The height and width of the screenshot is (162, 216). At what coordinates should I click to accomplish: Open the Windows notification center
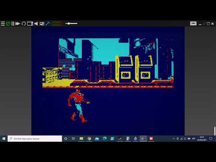[x=211, y=139]
